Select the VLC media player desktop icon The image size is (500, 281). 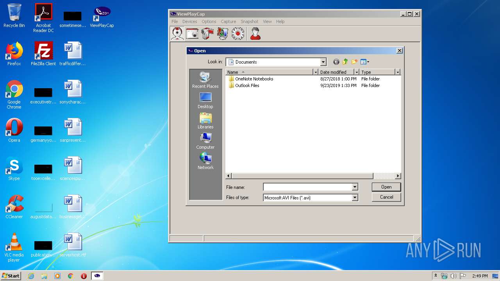click(x=14, y=247)
